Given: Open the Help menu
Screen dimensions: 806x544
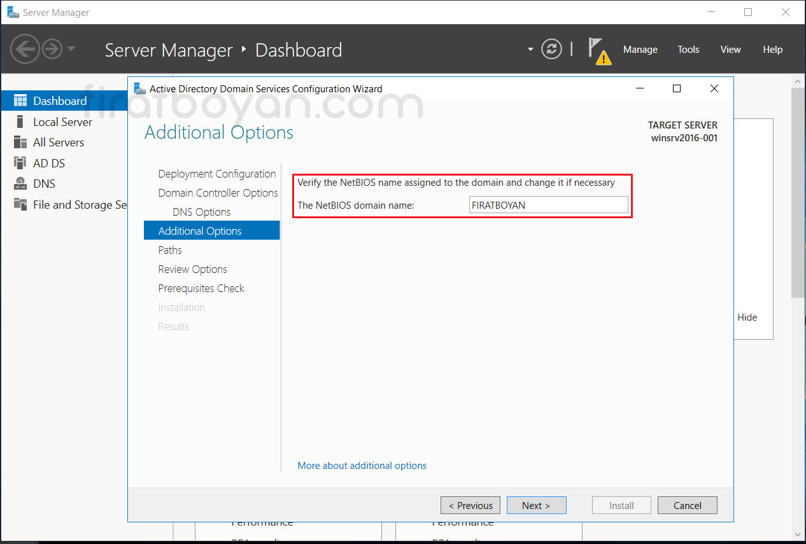Looking at the screenshot, I should pos(772,50).
